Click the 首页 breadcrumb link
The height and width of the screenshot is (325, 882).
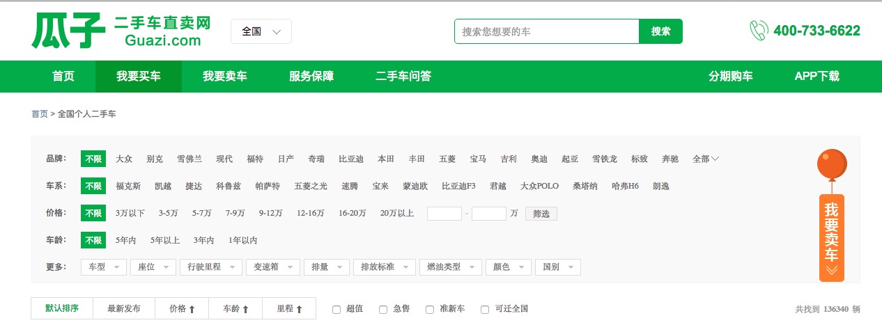pos(40,113)
